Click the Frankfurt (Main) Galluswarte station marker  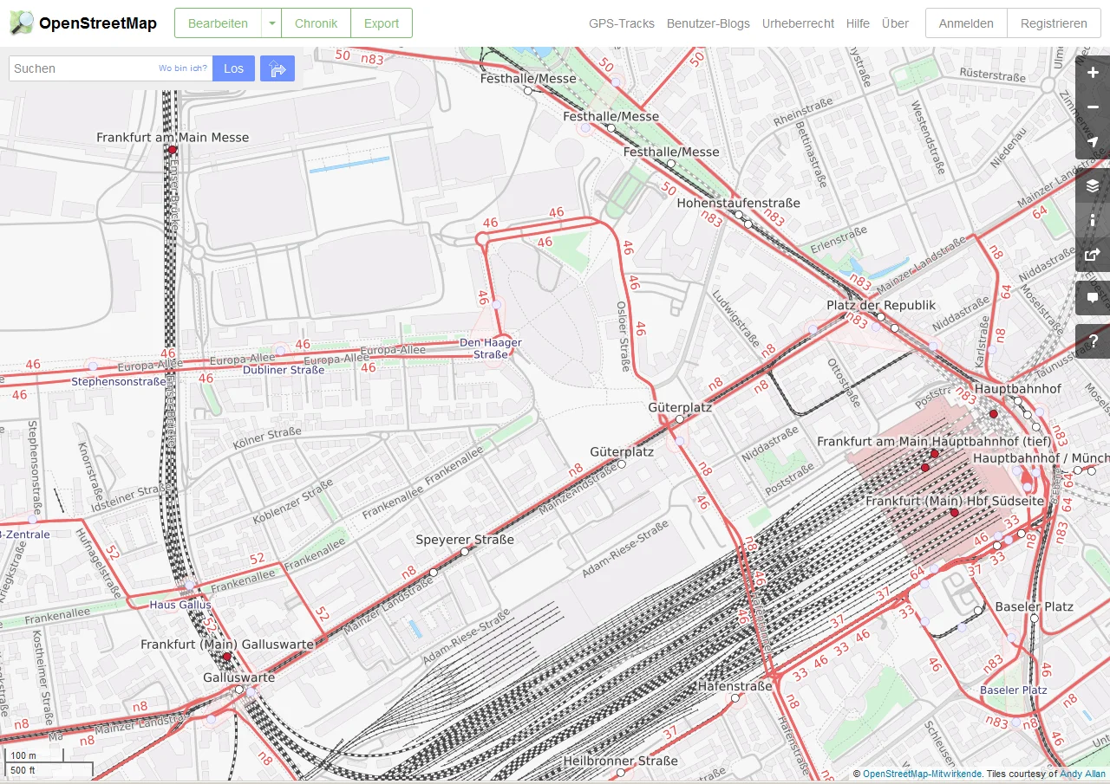pyautogui.click(x=227, y=657)
